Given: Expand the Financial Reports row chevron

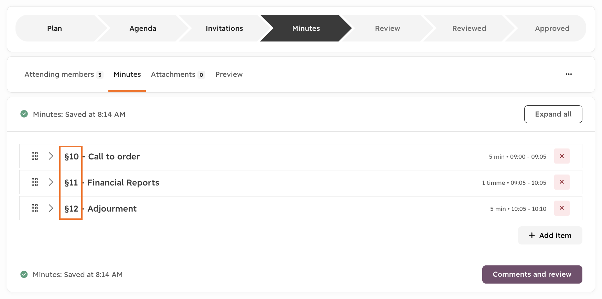Looking at the screenshot, I should (x=51, y=182).
